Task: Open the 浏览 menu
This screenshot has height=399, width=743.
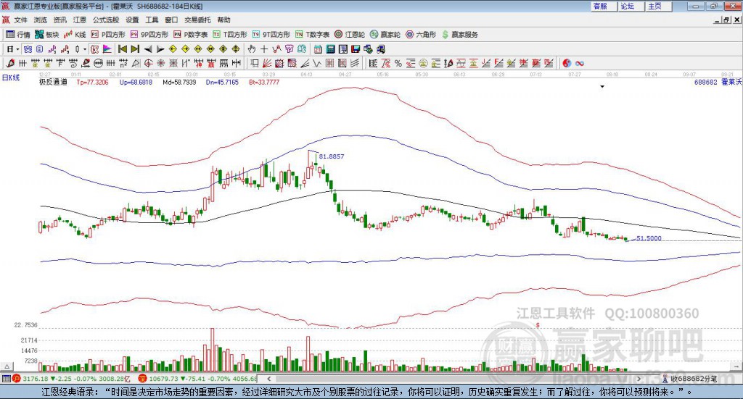Action: [x=41, y=20]
